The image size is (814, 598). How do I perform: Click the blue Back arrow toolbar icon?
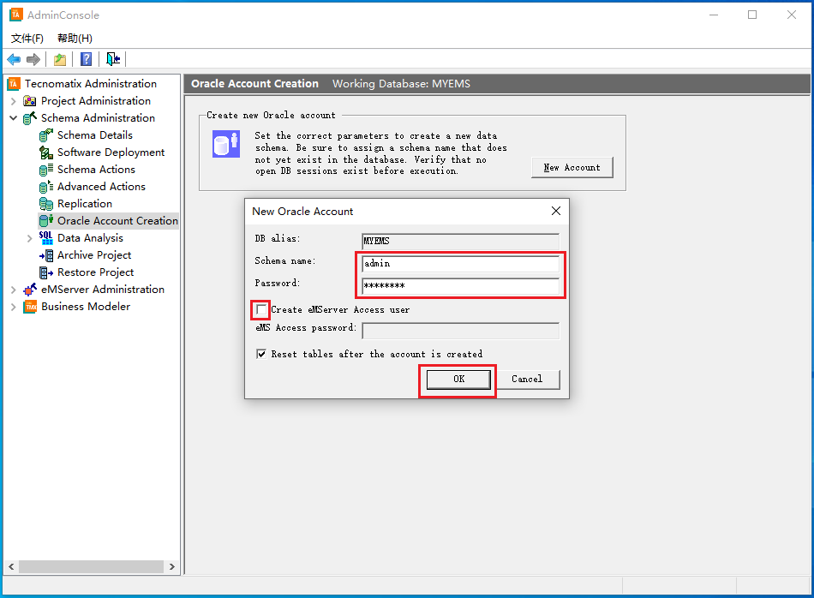(x=14, y=59)
